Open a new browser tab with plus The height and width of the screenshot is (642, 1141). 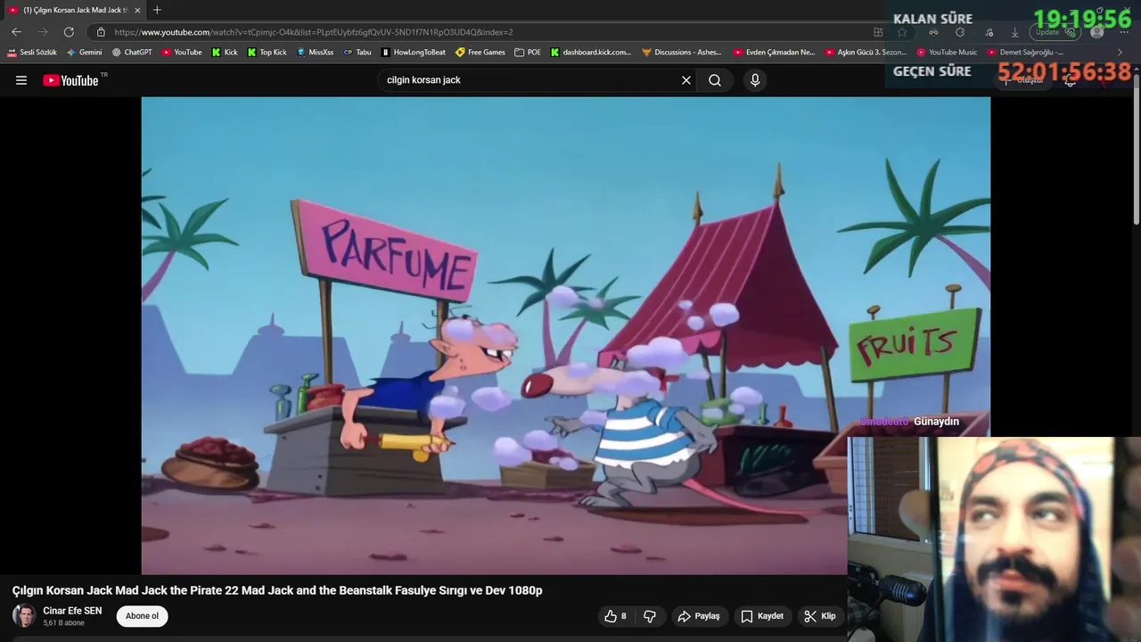[x=157, y=10]
